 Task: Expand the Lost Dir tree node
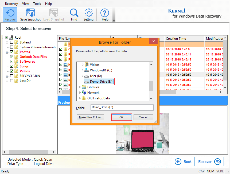click(x=7, y=81)
